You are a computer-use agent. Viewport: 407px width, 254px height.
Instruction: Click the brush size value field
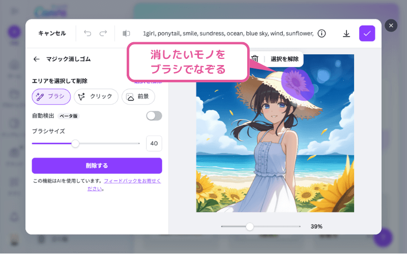click(x=154, y=143)
